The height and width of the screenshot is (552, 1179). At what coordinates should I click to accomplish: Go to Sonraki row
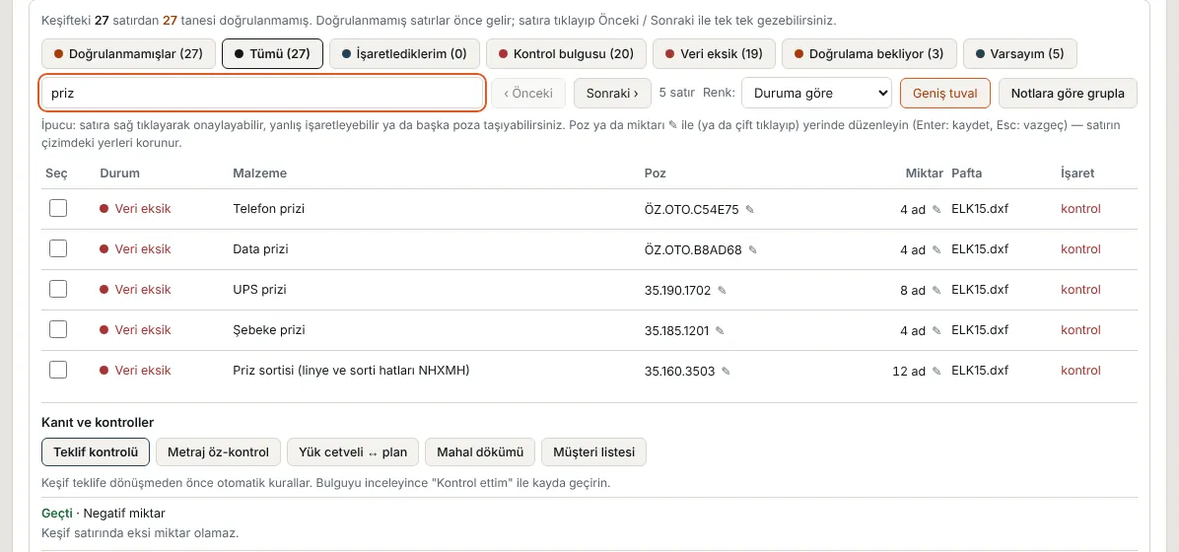point(613,94)
